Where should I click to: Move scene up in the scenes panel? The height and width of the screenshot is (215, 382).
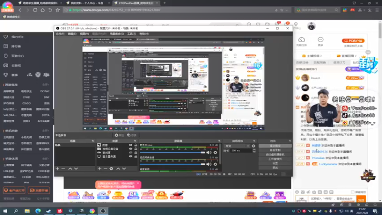(x=70, y=169)
